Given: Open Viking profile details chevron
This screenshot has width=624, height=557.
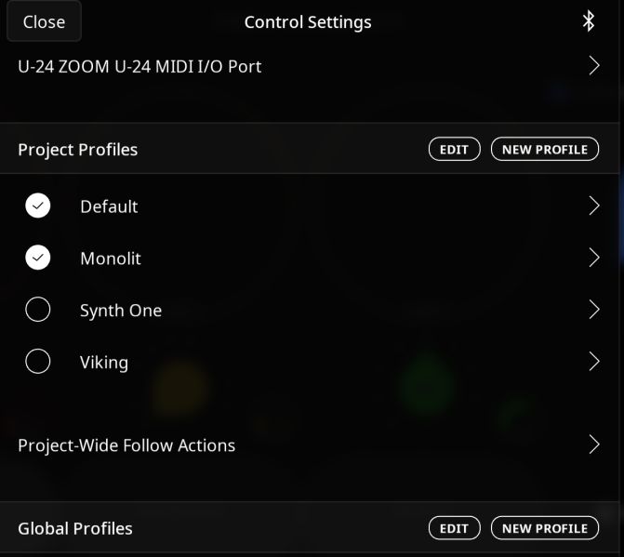Looking at the screenshot, I should tap(593, 361).
